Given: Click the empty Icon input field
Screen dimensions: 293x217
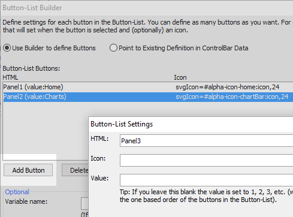Looking at the screenshot, I should click(x=206, y=160).
